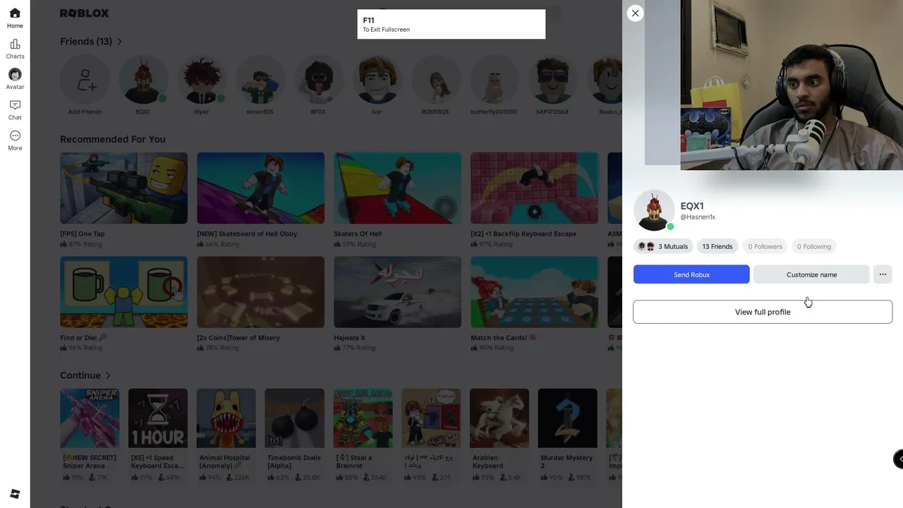Expand the Continue section
Image resolution: width=903 pixels, height=508 pixels.
85,375
